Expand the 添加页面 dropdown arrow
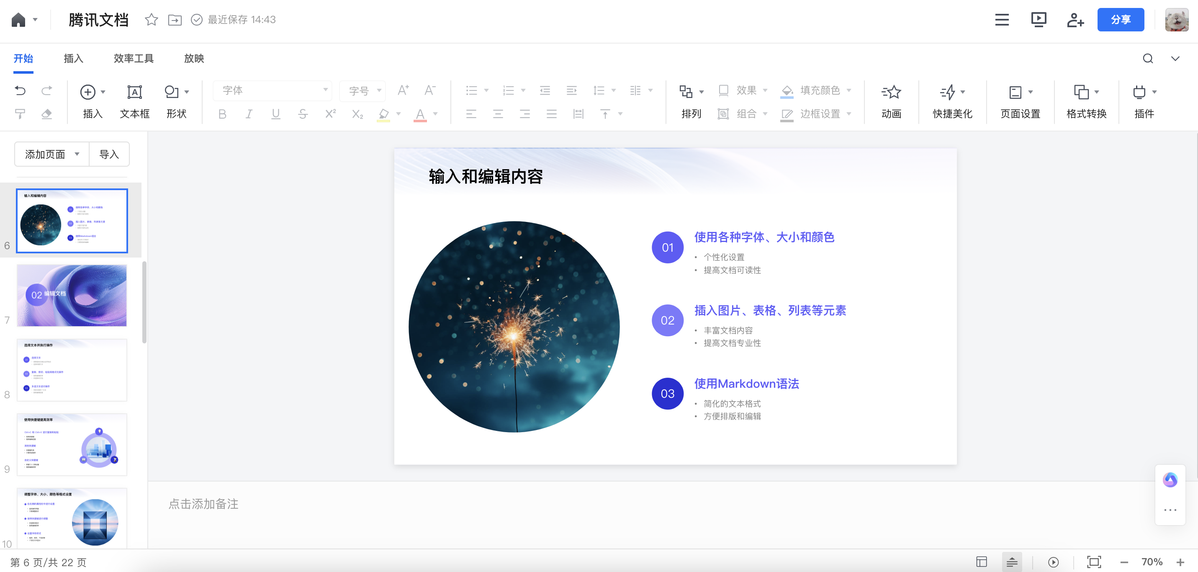 77,154
